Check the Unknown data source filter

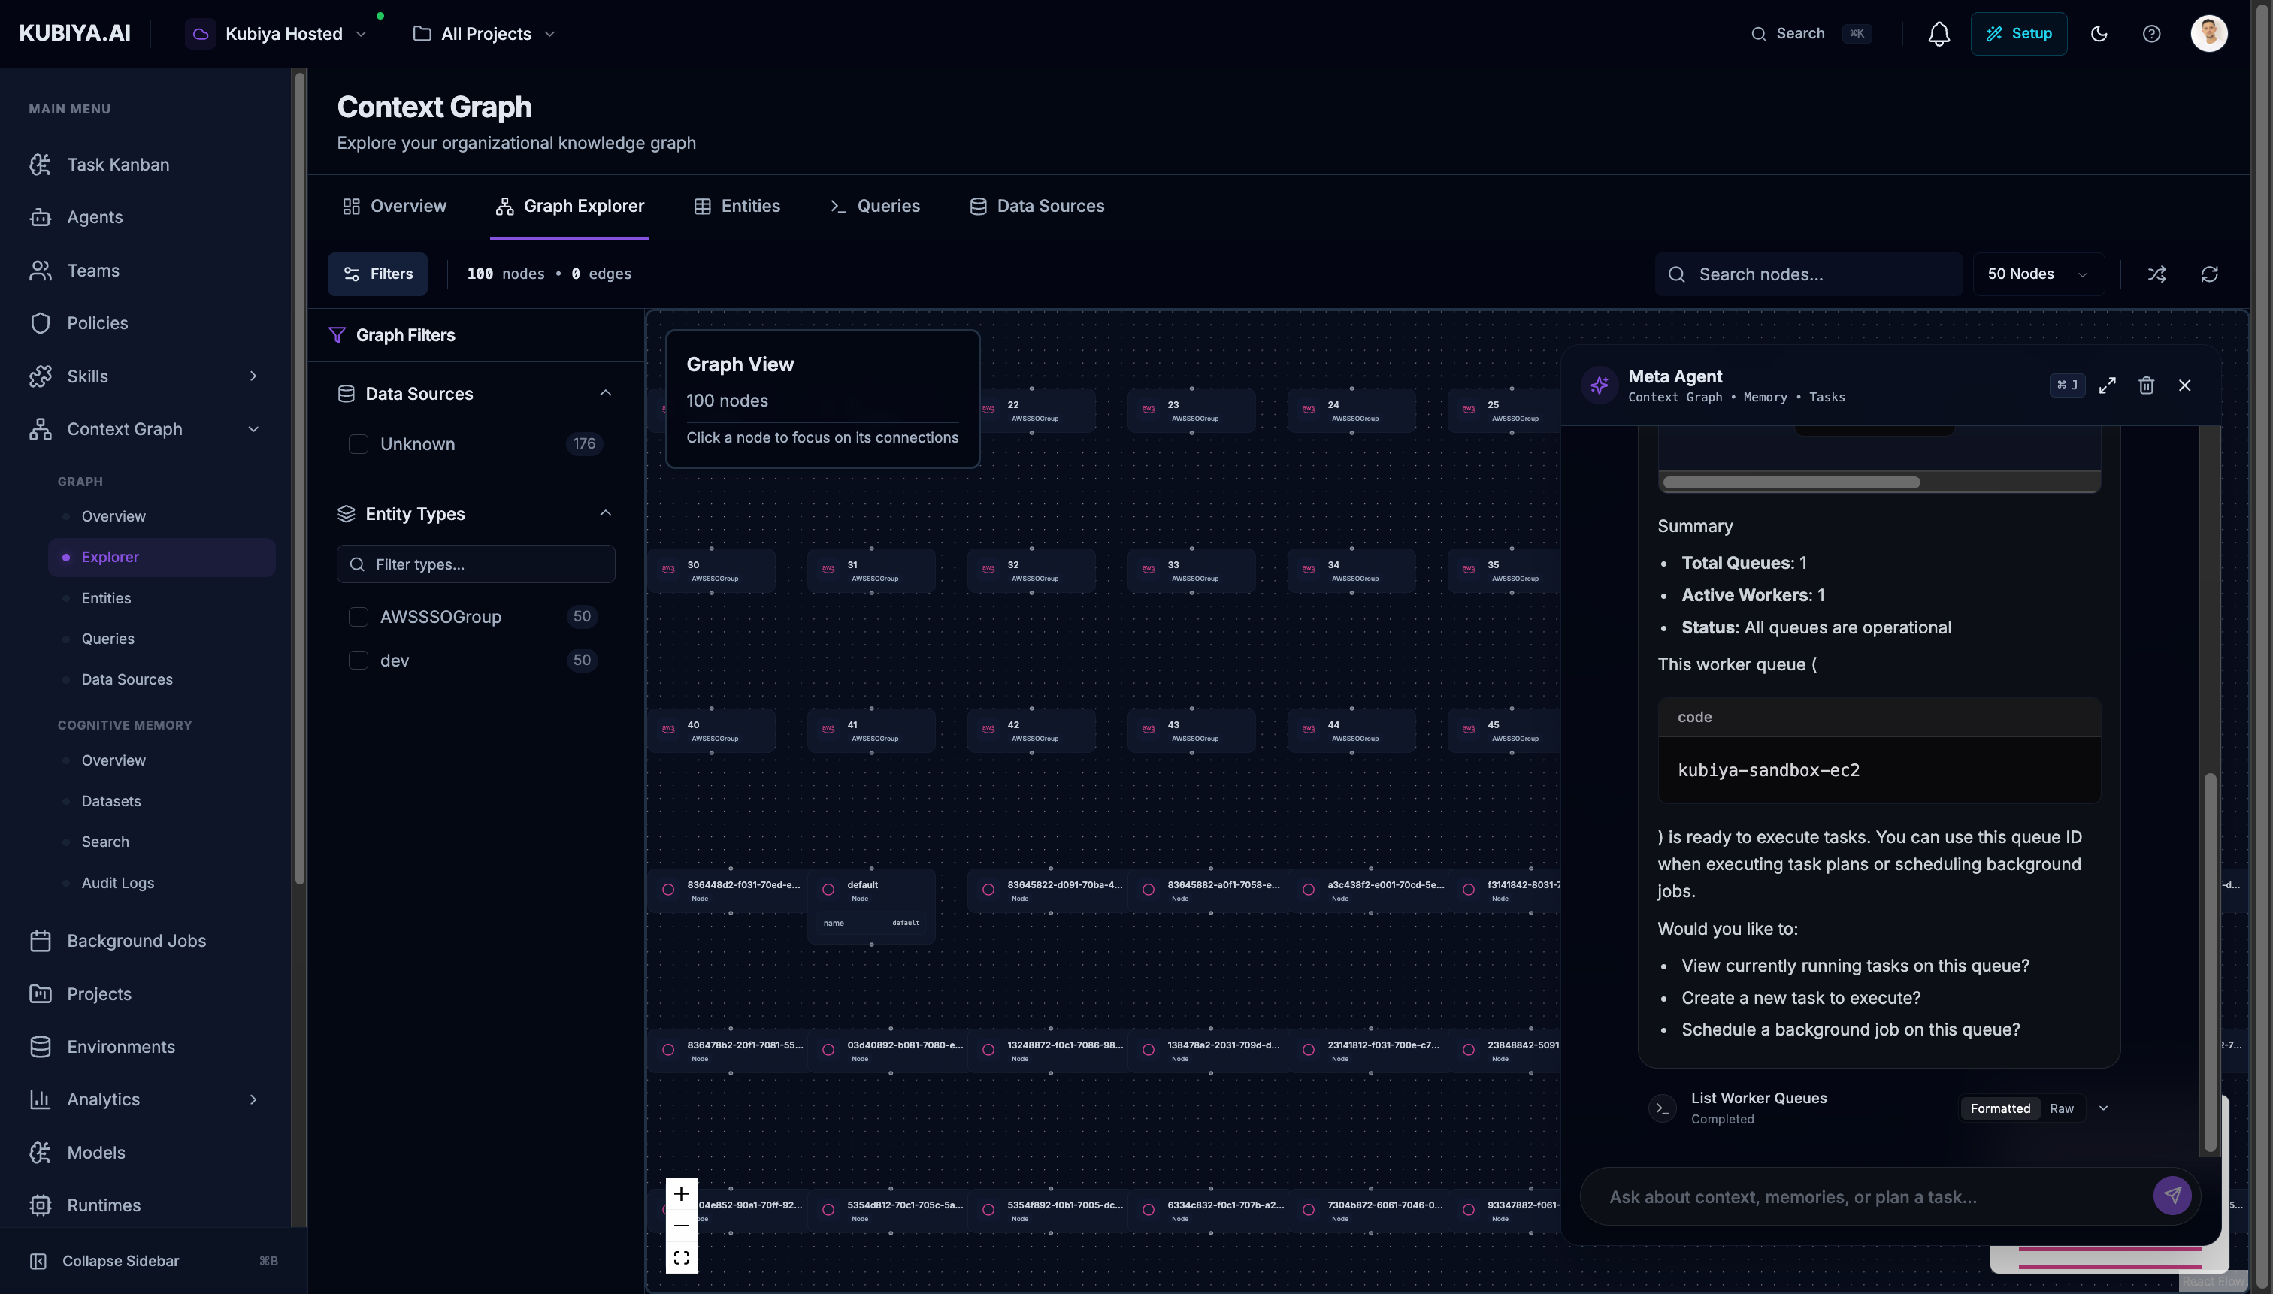359,443
